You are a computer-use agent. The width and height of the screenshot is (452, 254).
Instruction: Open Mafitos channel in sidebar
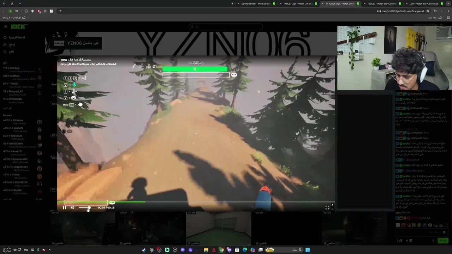[22, 77]
